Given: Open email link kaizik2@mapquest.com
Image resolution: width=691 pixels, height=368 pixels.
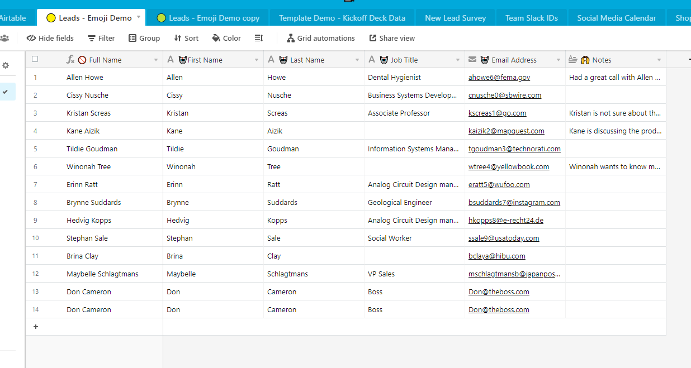Looking at the screenshot, I should [x=507, y=131].
